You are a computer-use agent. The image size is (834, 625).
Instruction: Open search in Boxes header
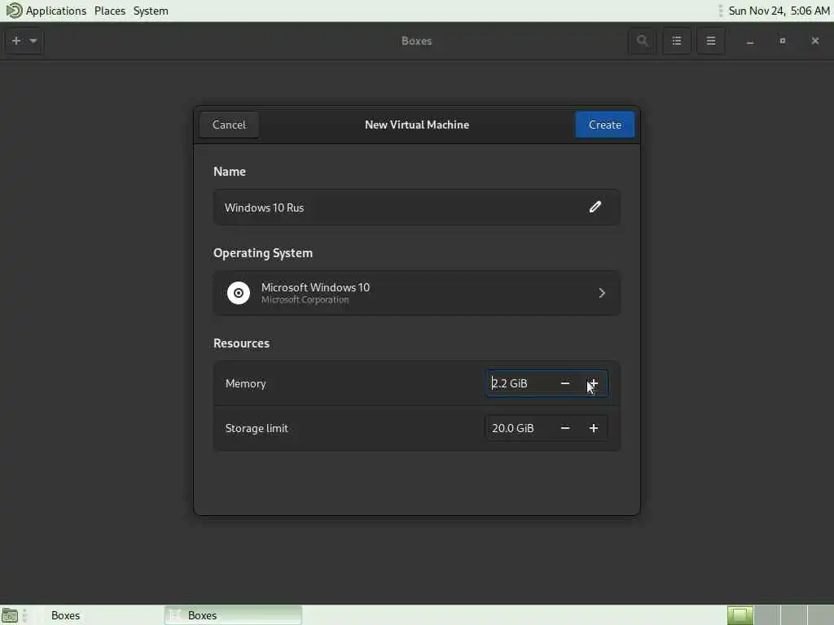[x=642, y=41]
